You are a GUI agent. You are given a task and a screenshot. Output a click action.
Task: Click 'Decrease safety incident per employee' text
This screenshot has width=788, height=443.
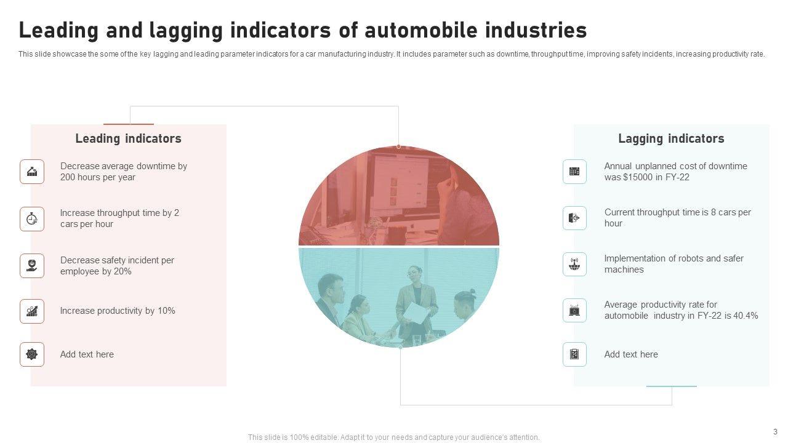point(117,266)
